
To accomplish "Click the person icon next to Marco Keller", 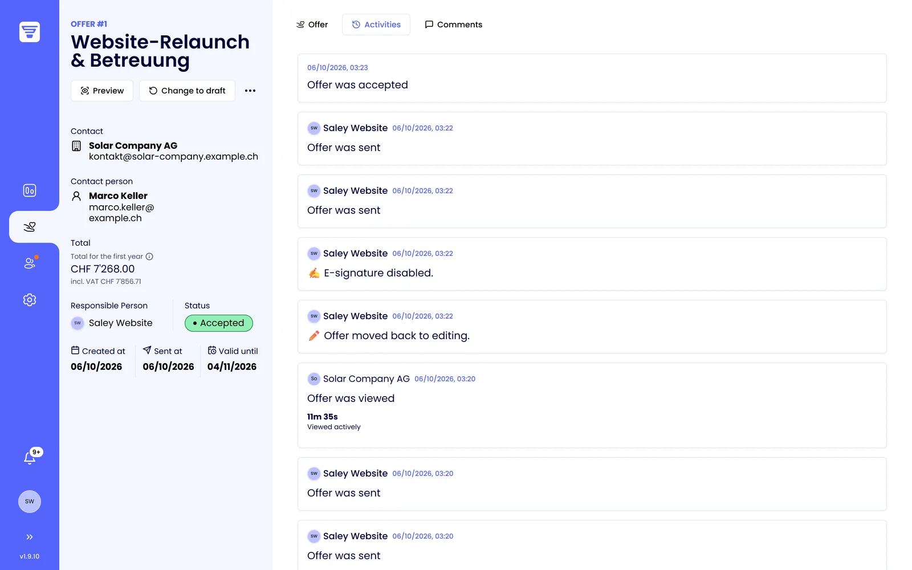I will pyautogui.click(x=76, y=196).
